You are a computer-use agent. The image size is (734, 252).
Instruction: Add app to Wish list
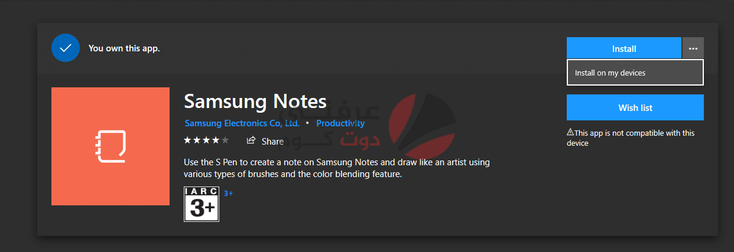[x=635, y=107]
